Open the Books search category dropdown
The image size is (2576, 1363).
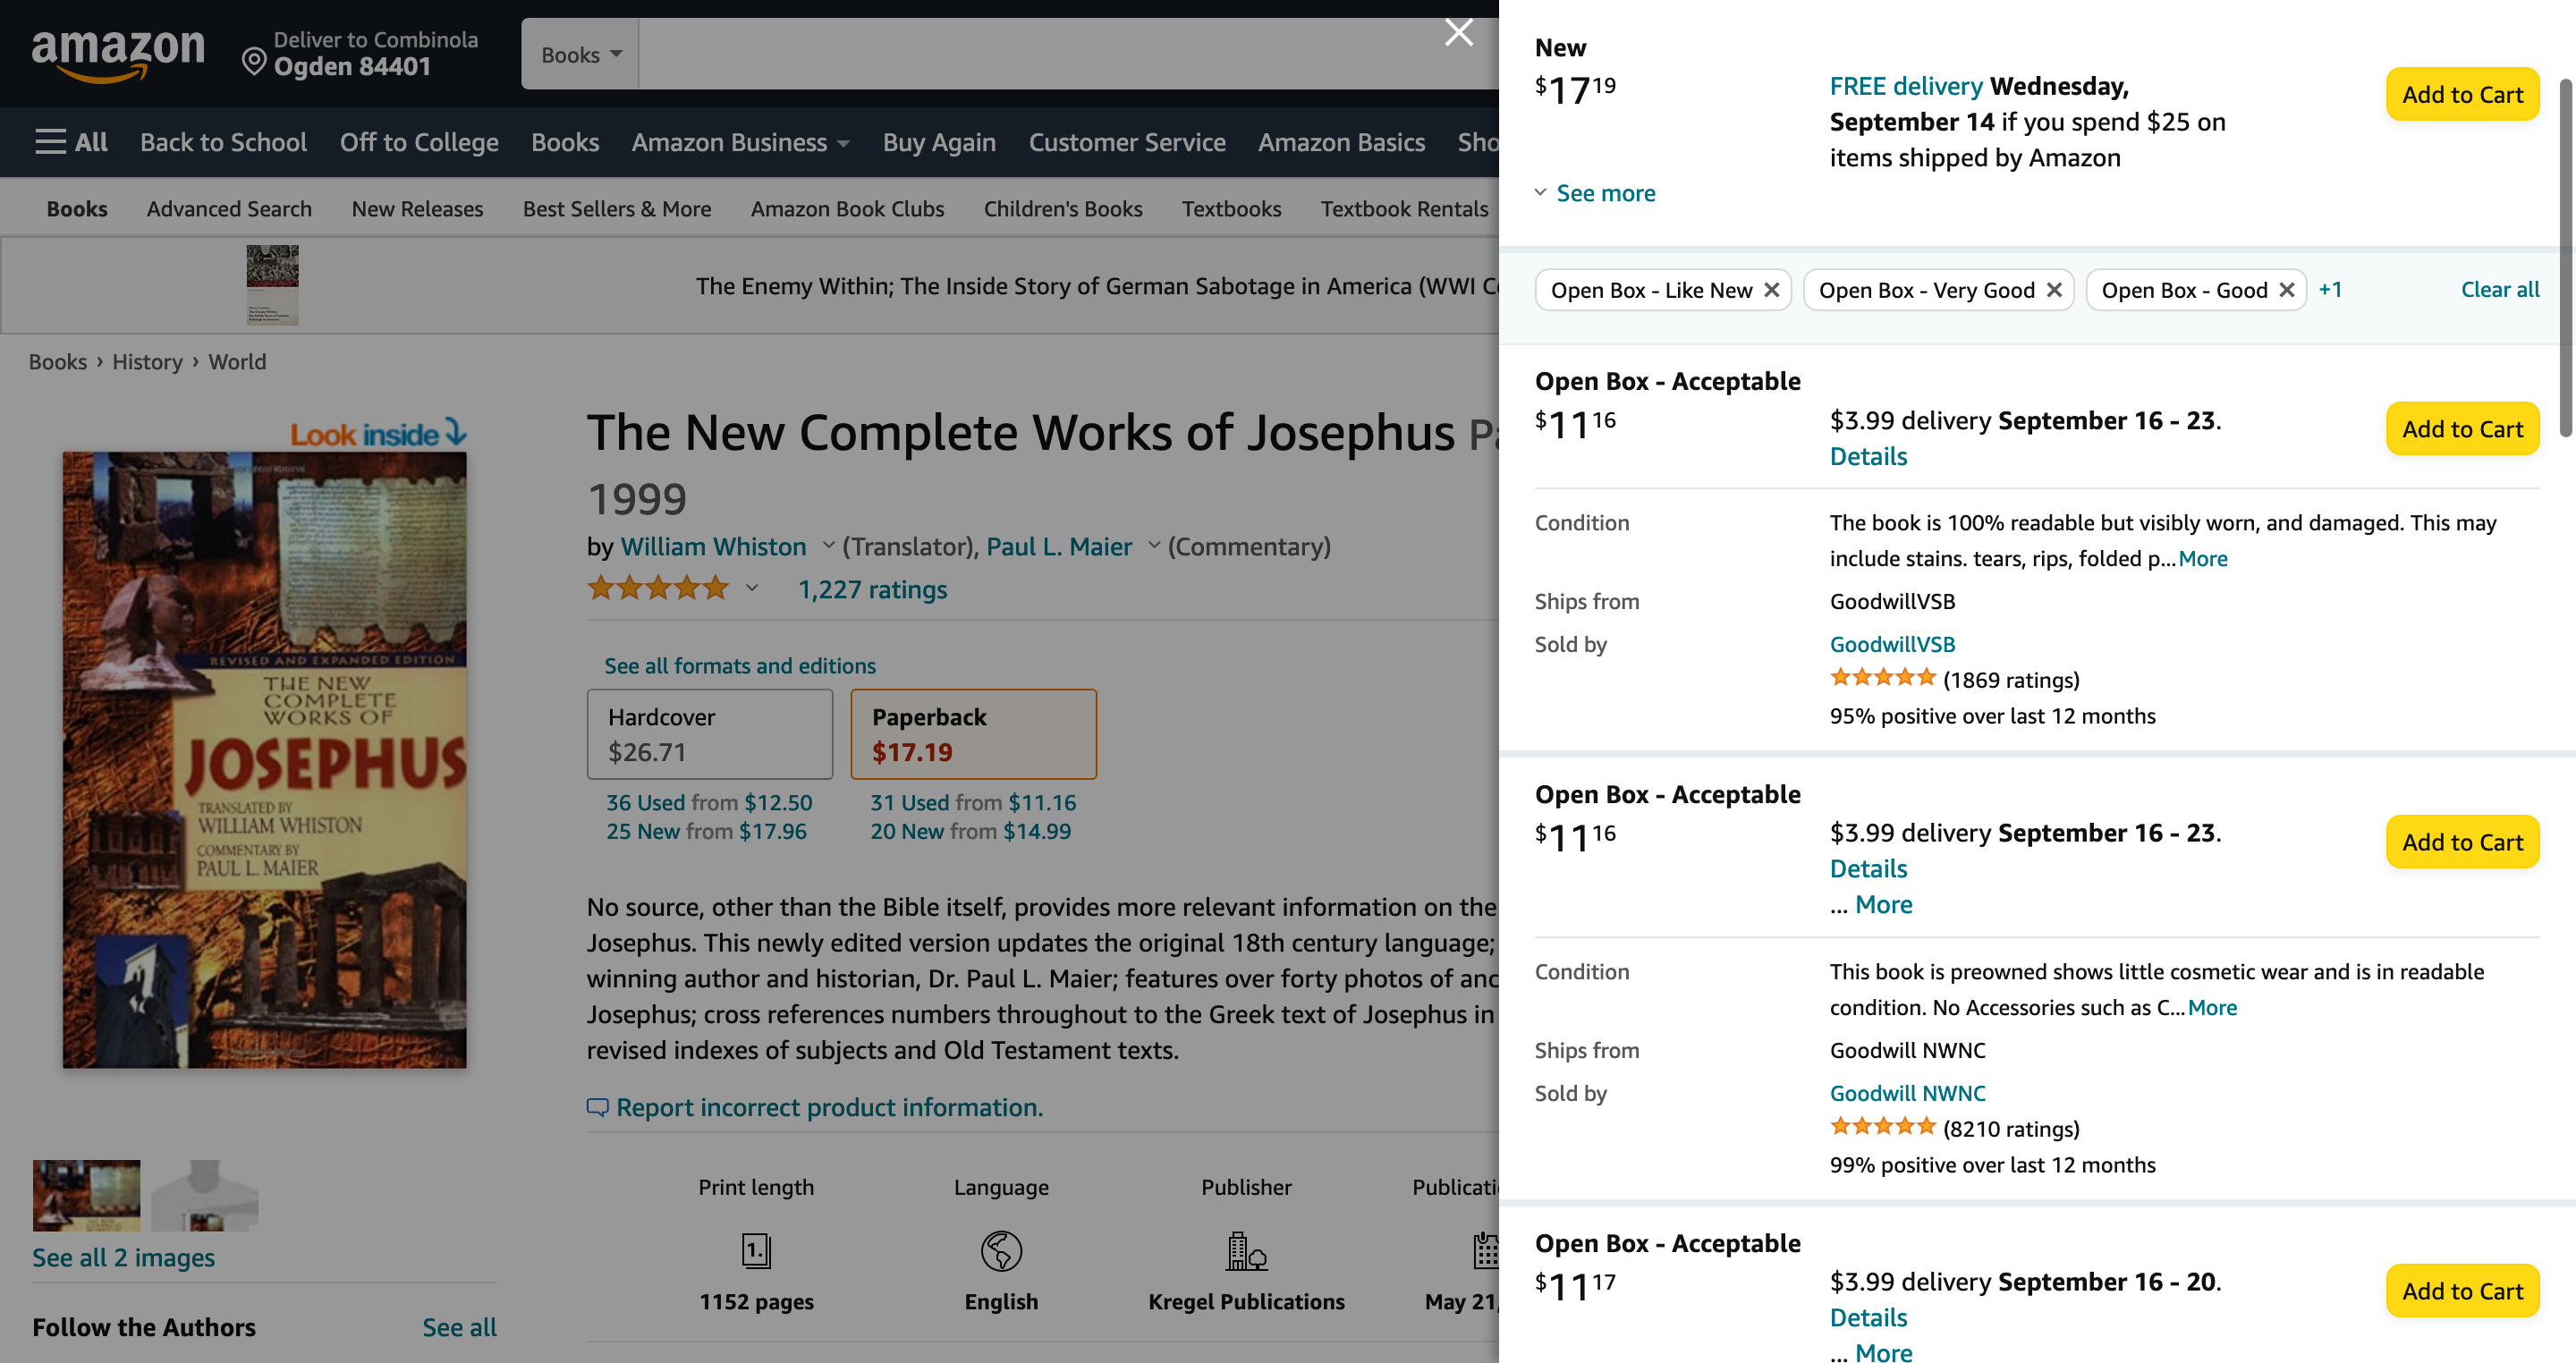click(x=580, y=55)
